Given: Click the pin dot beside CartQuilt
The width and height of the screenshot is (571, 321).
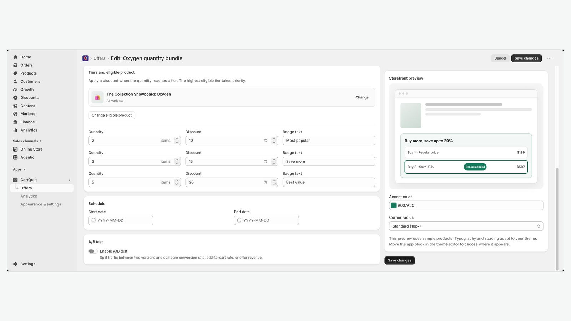Looking at the screenshot, I should pos(70,180).
